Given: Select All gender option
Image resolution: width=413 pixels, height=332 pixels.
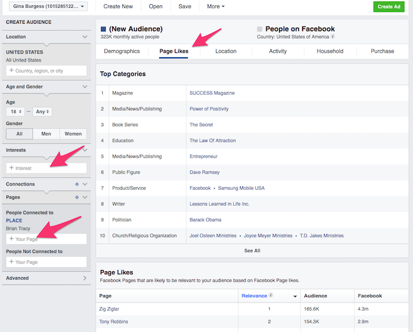Looking at the screenshot, I should [x=19, y=134].
